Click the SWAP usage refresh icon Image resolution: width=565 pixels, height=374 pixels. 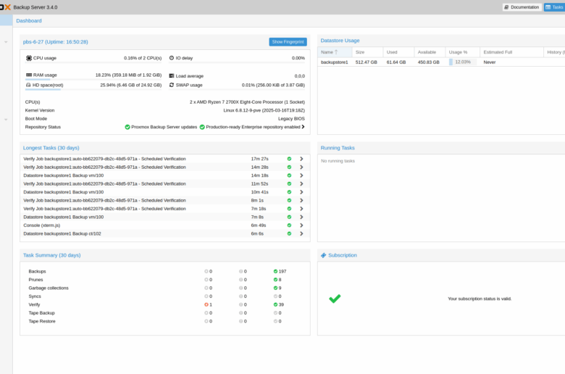[172, 85]
